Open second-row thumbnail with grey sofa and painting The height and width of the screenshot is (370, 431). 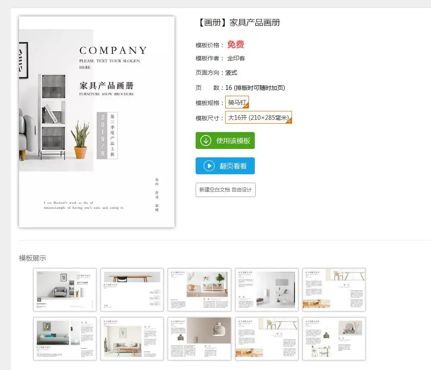[65, 339]
